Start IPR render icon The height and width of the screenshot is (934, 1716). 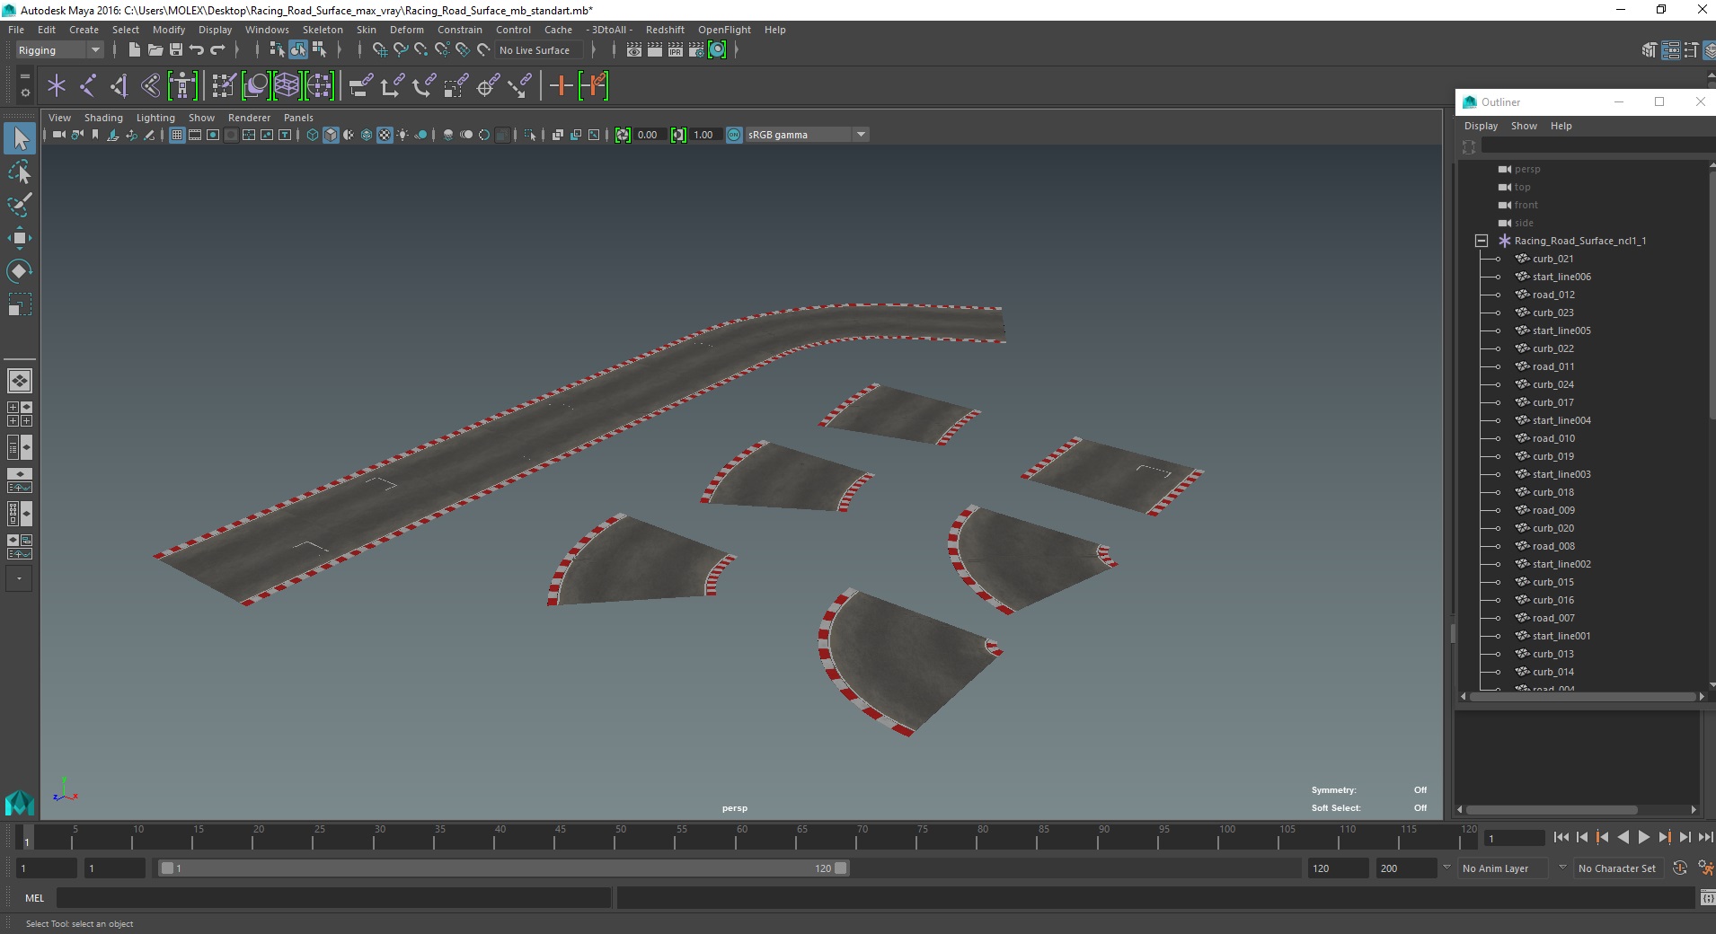(x=676, y=50)
